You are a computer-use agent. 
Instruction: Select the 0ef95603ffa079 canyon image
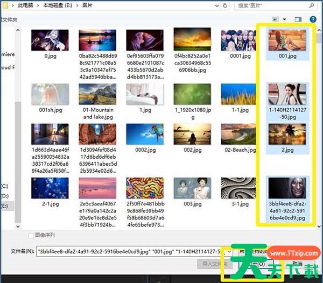coord(145,40)
